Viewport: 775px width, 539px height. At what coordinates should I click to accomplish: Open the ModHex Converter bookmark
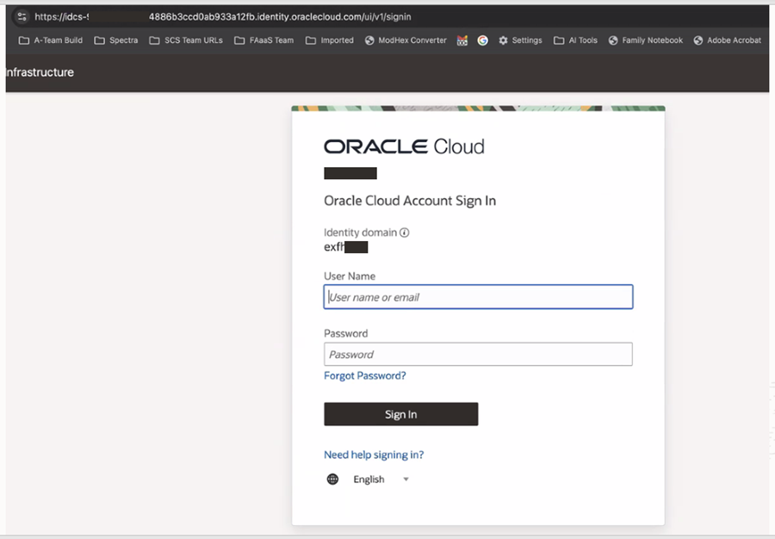tap(406, 40)
